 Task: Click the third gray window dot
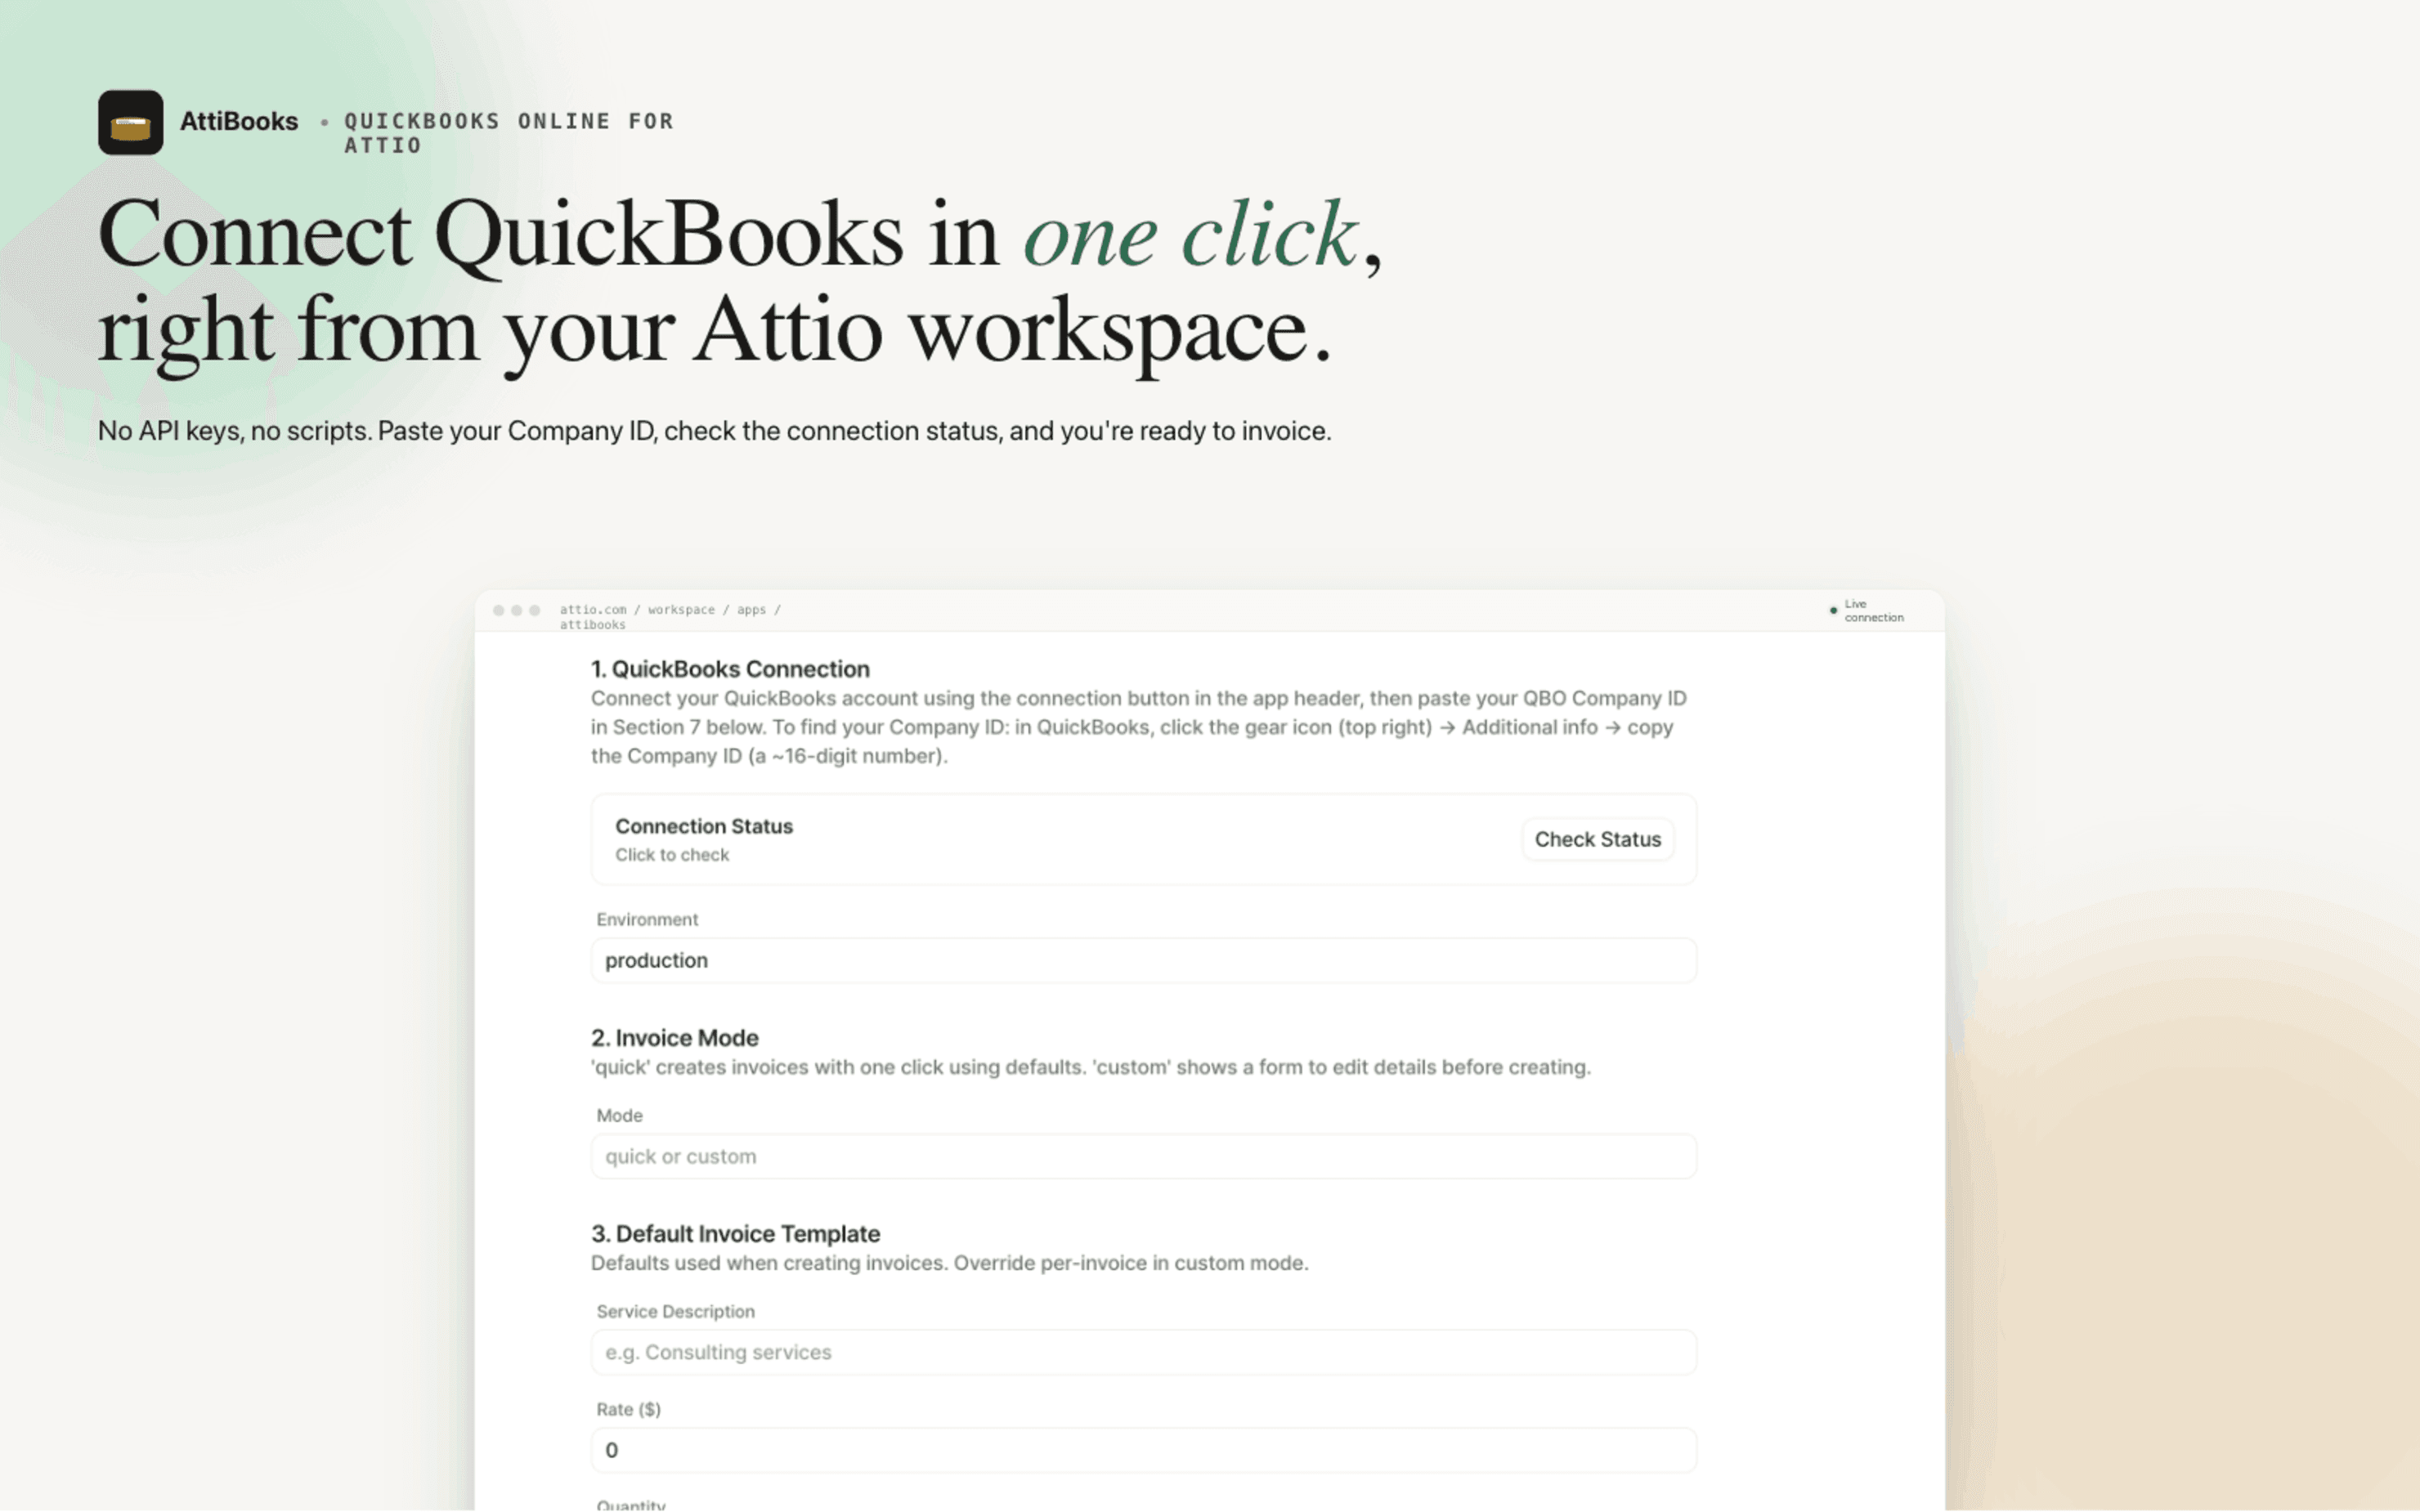click(534, 610)
